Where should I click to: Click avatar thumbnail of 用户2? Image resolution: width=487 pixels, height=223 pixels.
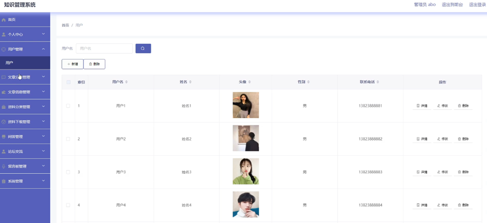246,138
